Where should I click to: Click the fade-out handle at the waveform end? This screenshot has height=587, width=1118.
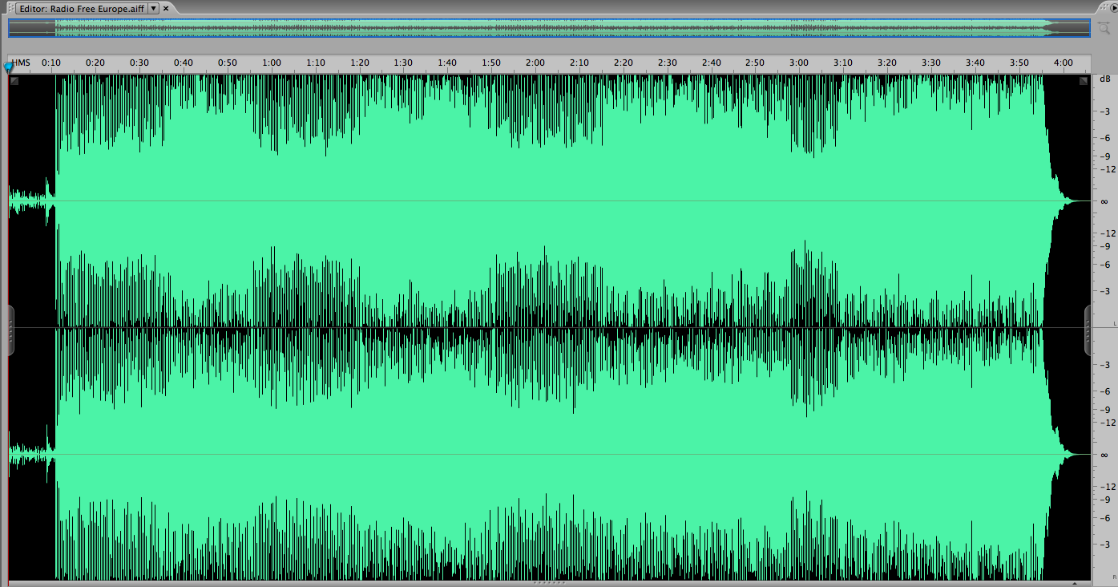coord(1084,80)
